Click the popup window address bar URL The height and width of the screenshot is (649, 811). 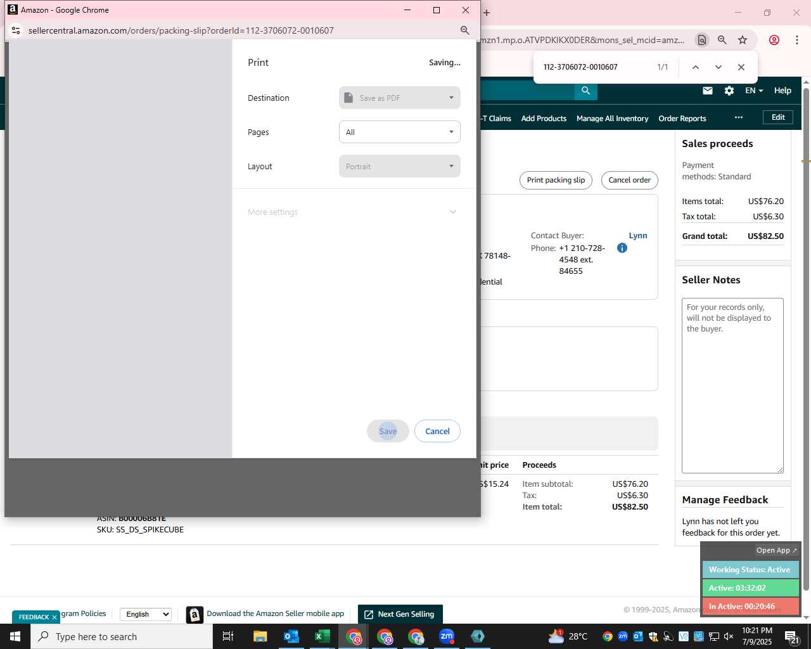(x=181, y=30)
